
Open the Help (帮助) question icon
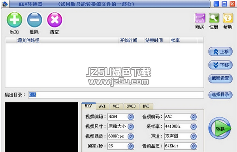coord(228,18)
